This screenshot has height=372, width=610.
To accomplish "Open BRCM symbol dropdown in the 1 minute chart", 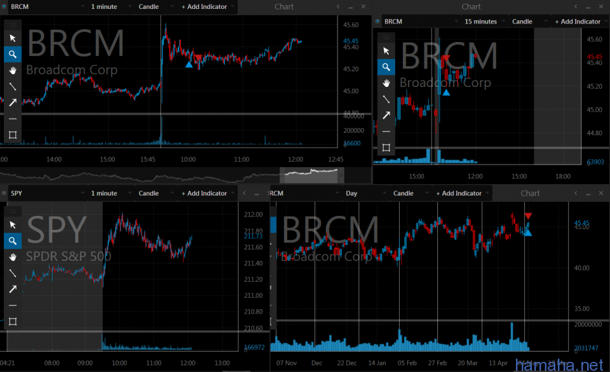I will click(x=47, y=6).
